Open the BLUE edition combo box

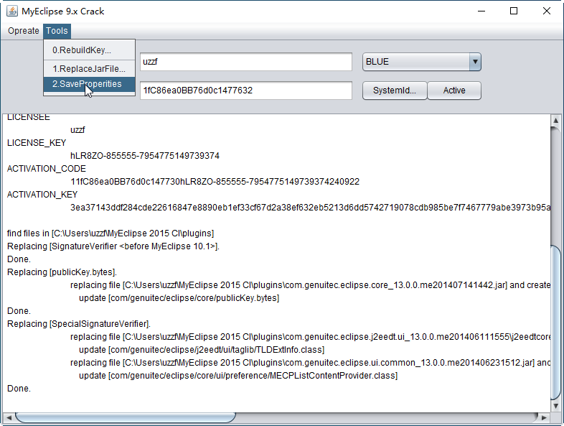pos(415,62)
